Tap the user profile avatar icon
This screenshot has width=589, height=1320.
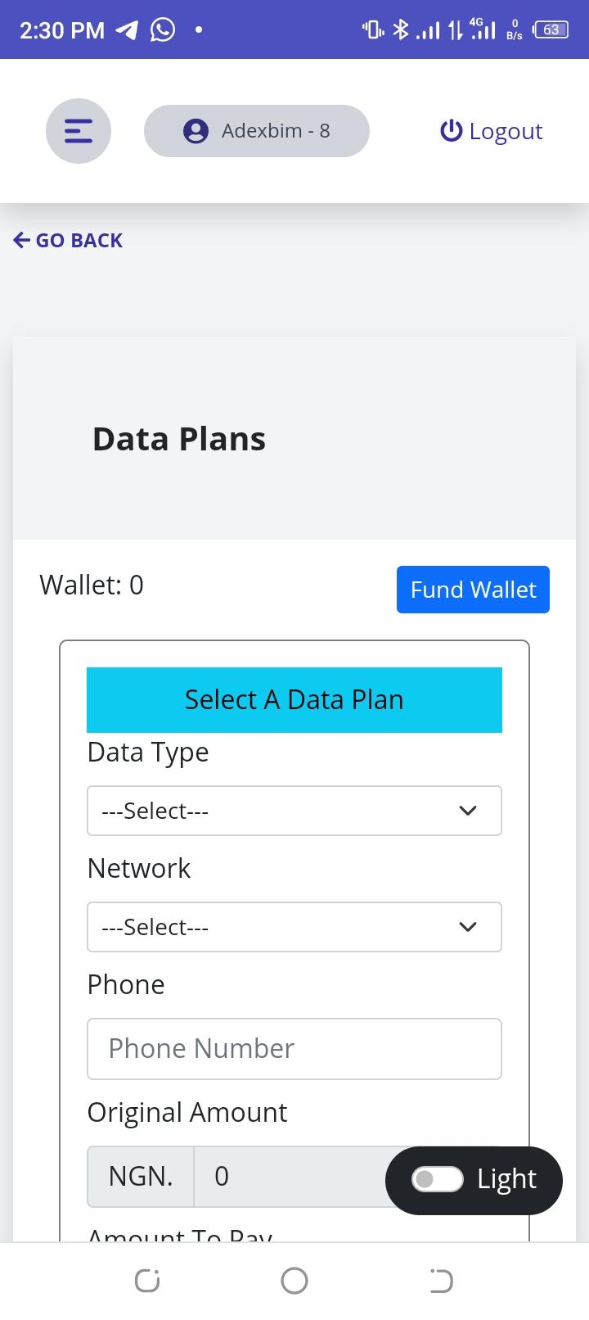tap(196, 131)
